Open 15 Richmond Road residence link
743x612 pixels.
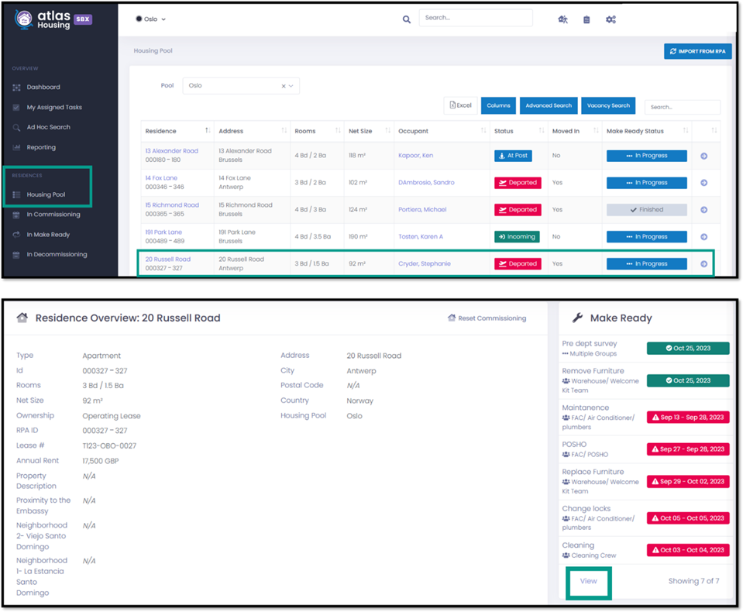click(x=172, y=205)
